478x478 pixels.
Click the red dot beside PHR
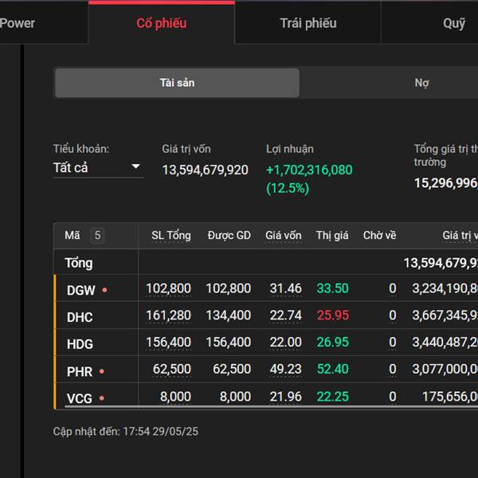pyautogui.click(x=102, y=371)
